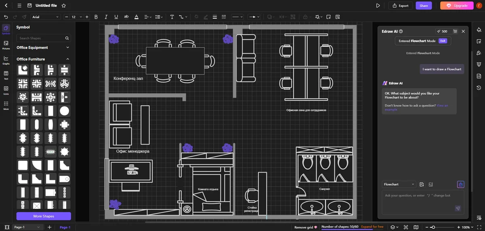The height and width of the screenshot is (231, 485).
Task: Click the Play presentation icon
Action: (x=378, y=6)
